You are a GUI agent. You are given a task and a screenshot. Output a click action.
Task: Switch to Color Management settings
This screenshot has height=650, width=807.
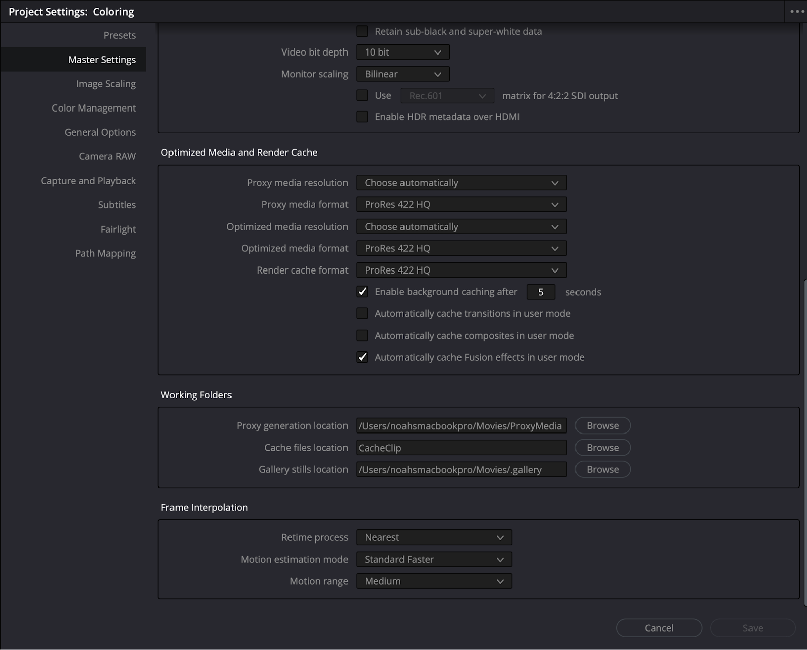point(94,108)
